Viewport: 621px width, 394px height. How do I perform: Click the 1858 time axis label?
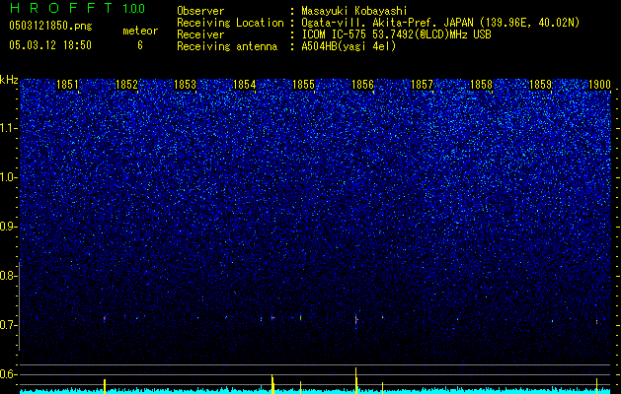481,85
